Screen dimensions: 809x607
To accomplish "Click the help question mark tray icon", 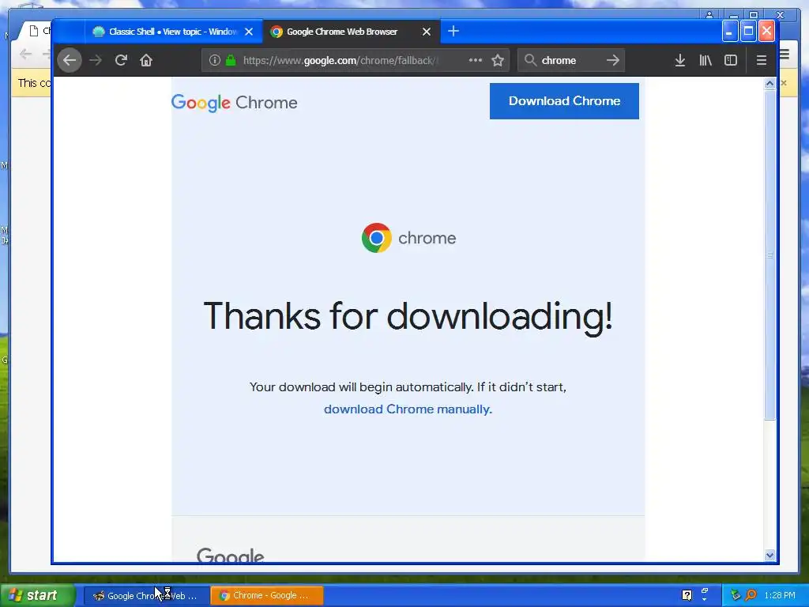I will pos(687,596).
